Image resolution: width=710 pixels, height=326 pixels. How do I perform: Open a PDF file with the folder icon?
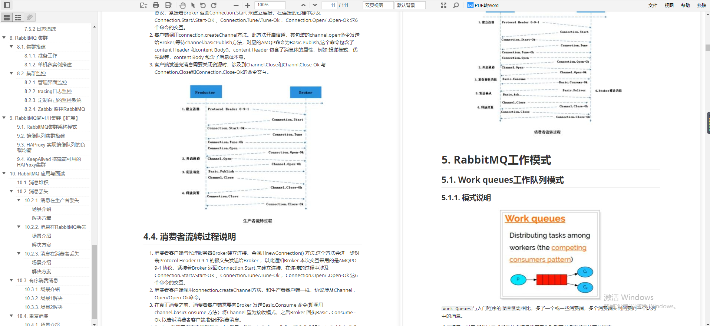pyautogui.click(x=144, y=5)
